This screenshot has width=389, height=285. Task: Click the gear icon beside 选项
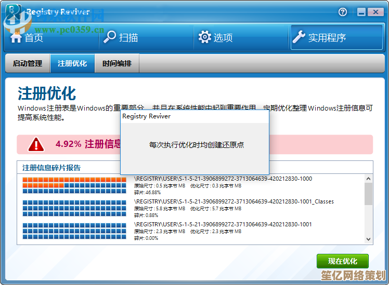(205, 37)
